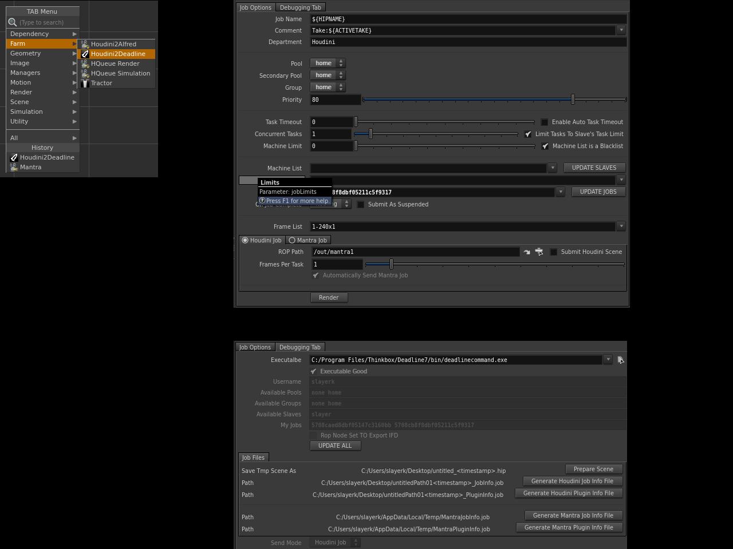Select Mantra from the History section

30,167
